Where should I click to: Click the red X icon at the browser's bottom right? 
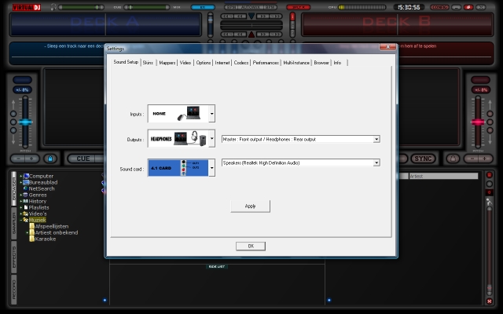[x=489, y=301]
